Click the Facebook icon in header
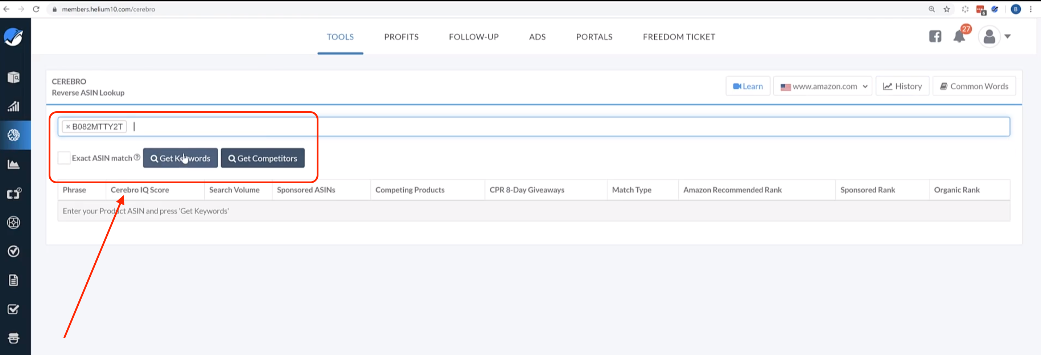This screenshot has height=355, width=1041. pos(935,37)
